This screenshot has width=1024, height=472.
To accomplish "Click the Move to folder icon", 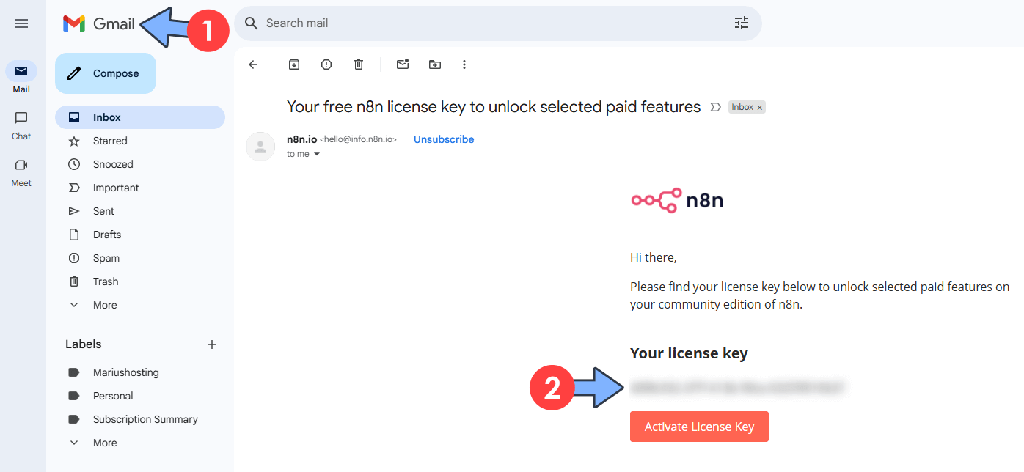I will click(x=435, y=64).
